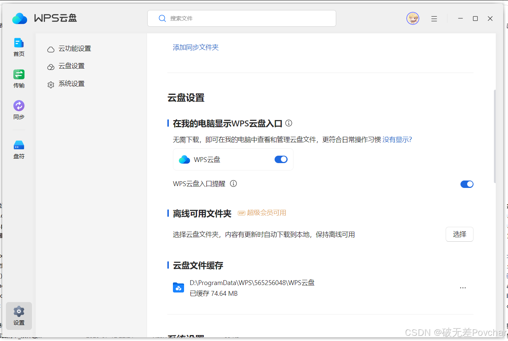Maximize the WPS云盘 window
The image size is (508, 341).
[475, 19]
